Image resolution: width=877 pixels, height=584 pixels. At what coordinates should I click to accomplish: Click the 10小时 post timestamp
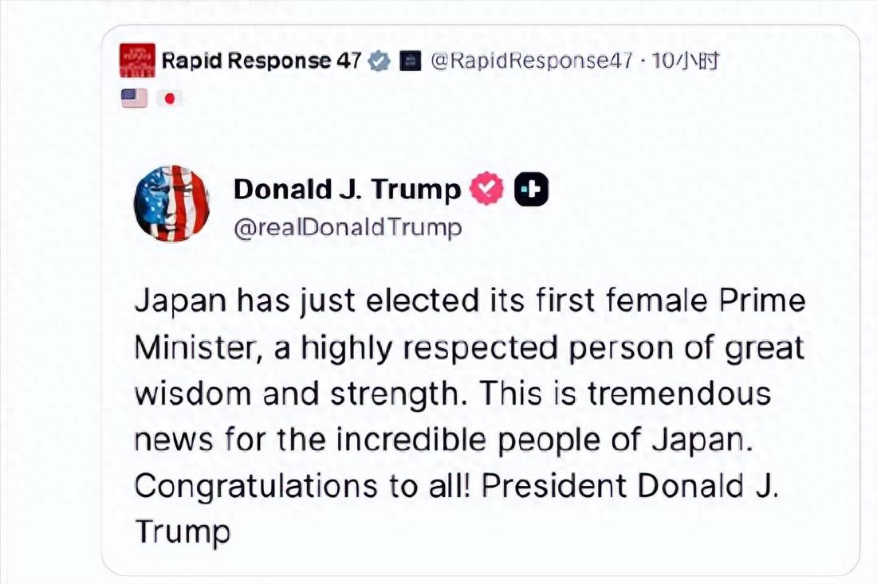pyautogui.click(x=686, y=61)
